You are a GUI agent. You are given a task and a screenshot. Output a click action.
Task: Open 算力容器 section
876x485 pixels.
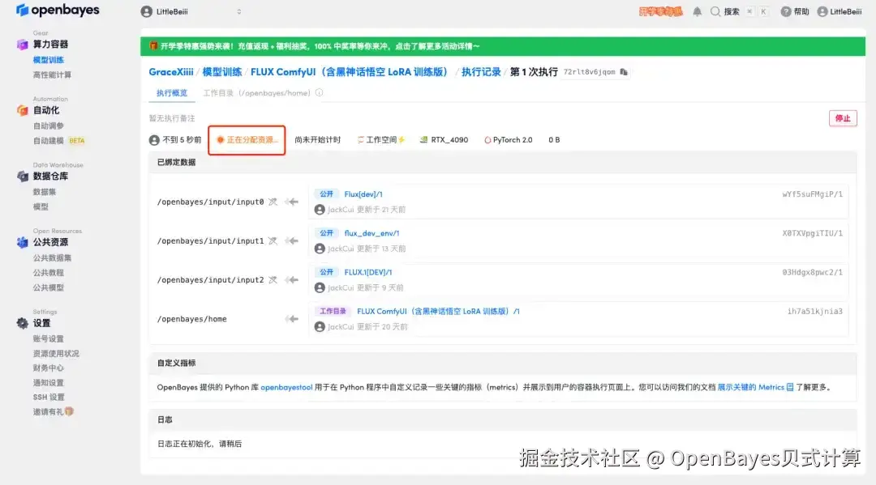point(50,44)
